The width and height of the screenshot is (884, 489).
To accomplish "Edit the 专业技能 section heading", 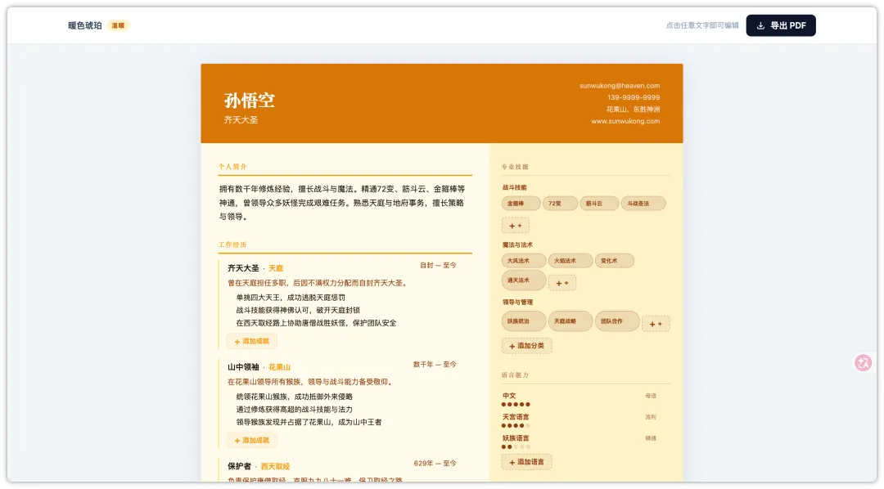I will [x=515, y=168].
